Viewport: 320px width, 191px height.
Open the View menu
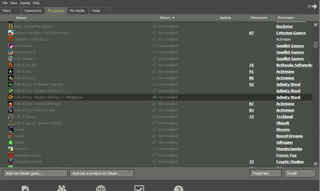[14, 3]
